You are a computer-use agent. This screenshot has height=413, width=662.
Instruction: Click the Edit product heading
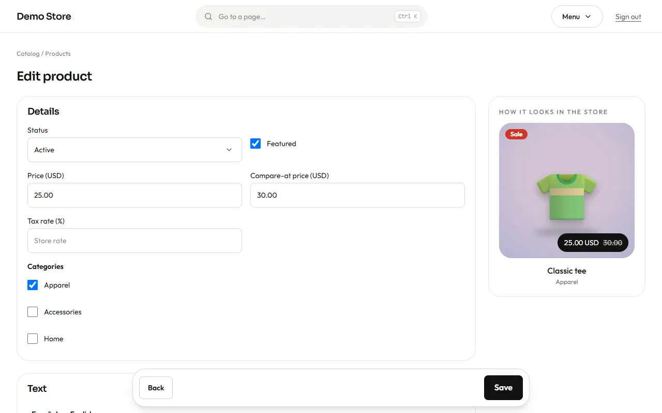54,76
